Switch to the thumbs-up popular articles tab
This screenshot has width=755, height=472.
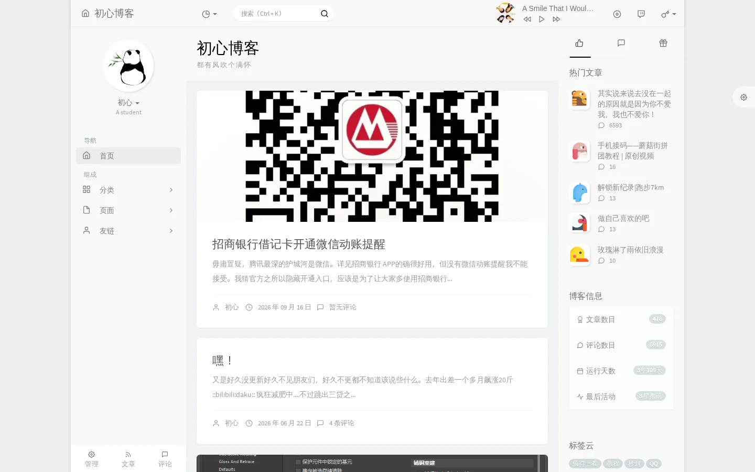579,43
